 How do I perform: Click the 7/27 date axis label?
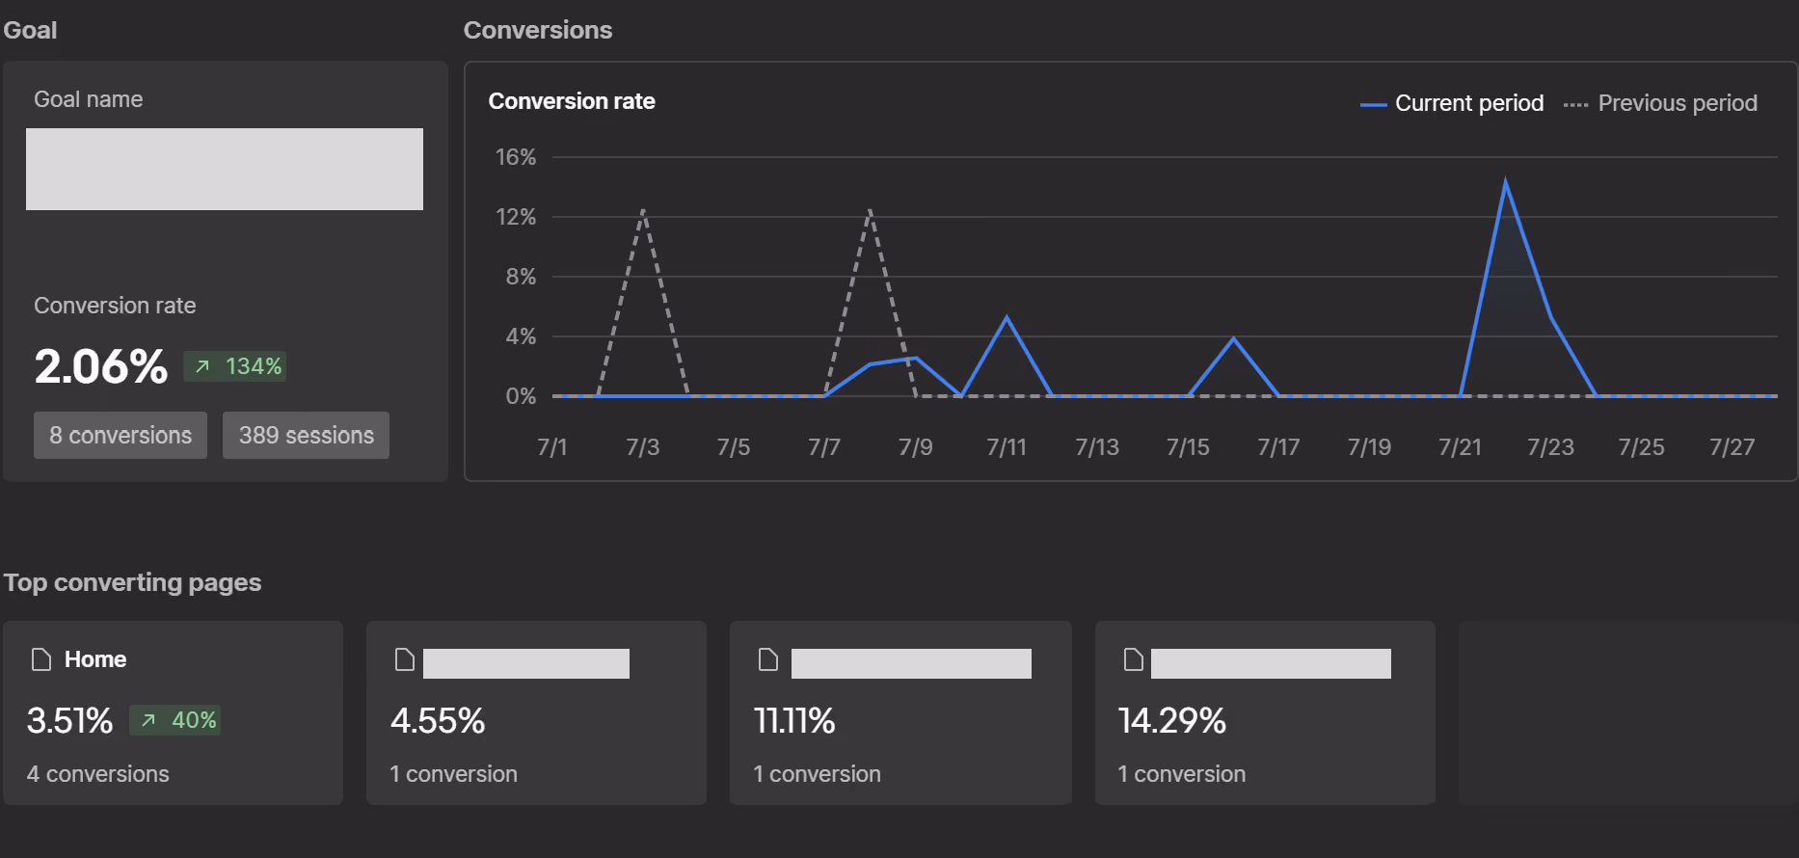[x=1732, y=447]
